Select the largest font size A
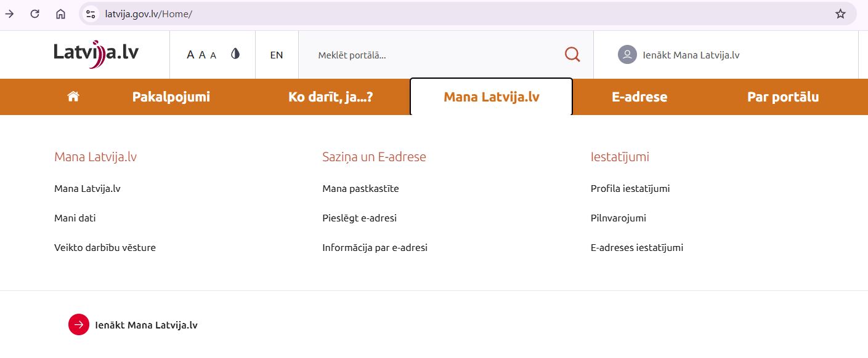Screen dimensions: 868x358 [x=190, y=55]
